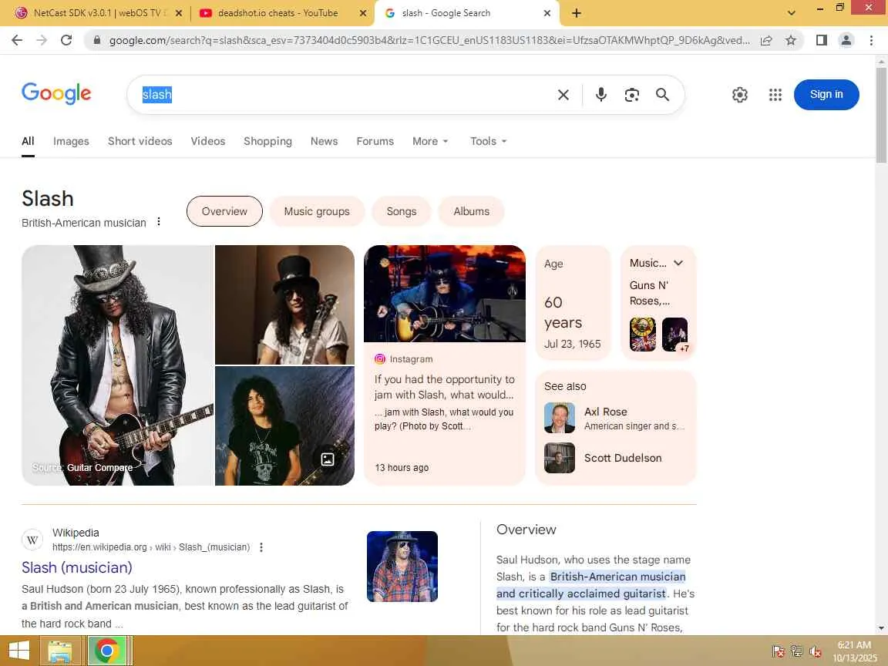Expand the Tools dropdown
Screen dimensions: 888x666
(488, 141)
